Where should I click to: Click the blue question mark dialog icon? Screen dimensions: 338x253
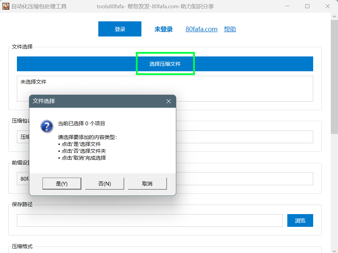[x=47, y=126]
